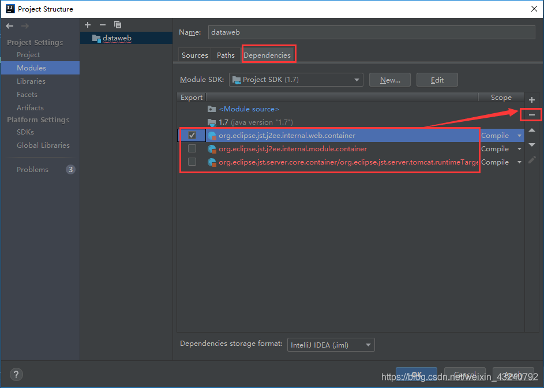The height and width of the screenshot is (388, 544).
Task: Open Dependencies storage format dropdown
Action: (331, 345)
